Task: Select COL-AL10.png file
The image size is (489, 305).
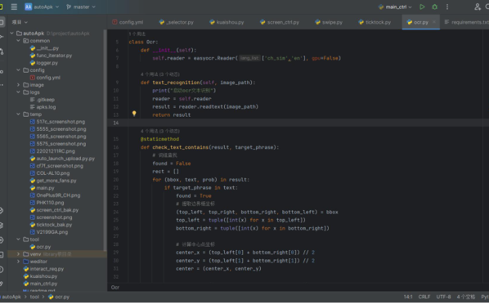Action: coord(50,173)
